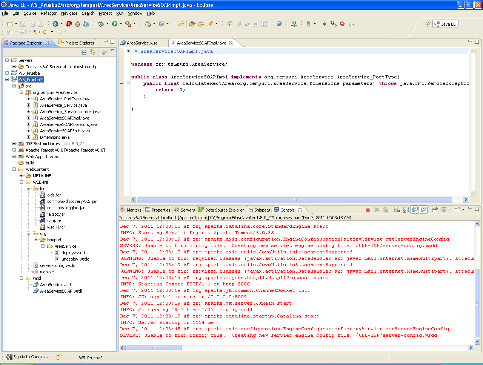Collapse the WS_Prueba2 project node
The width and height of the screenshot is (483, 365).
pyautogui.click(x=7, y=80)
